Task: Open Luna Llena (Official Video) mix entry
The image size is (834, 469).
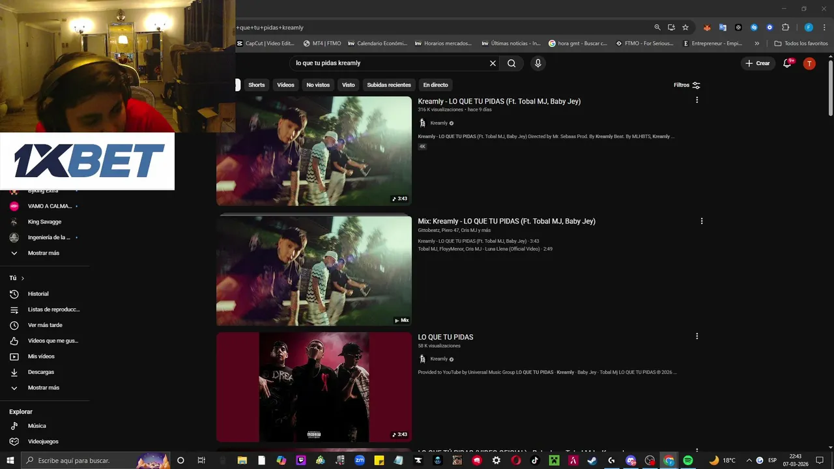Action: click(x=485, y=249)
